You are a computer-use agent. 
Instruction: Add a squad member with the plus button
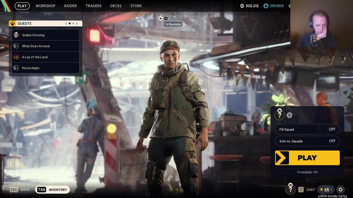point(289,115)
